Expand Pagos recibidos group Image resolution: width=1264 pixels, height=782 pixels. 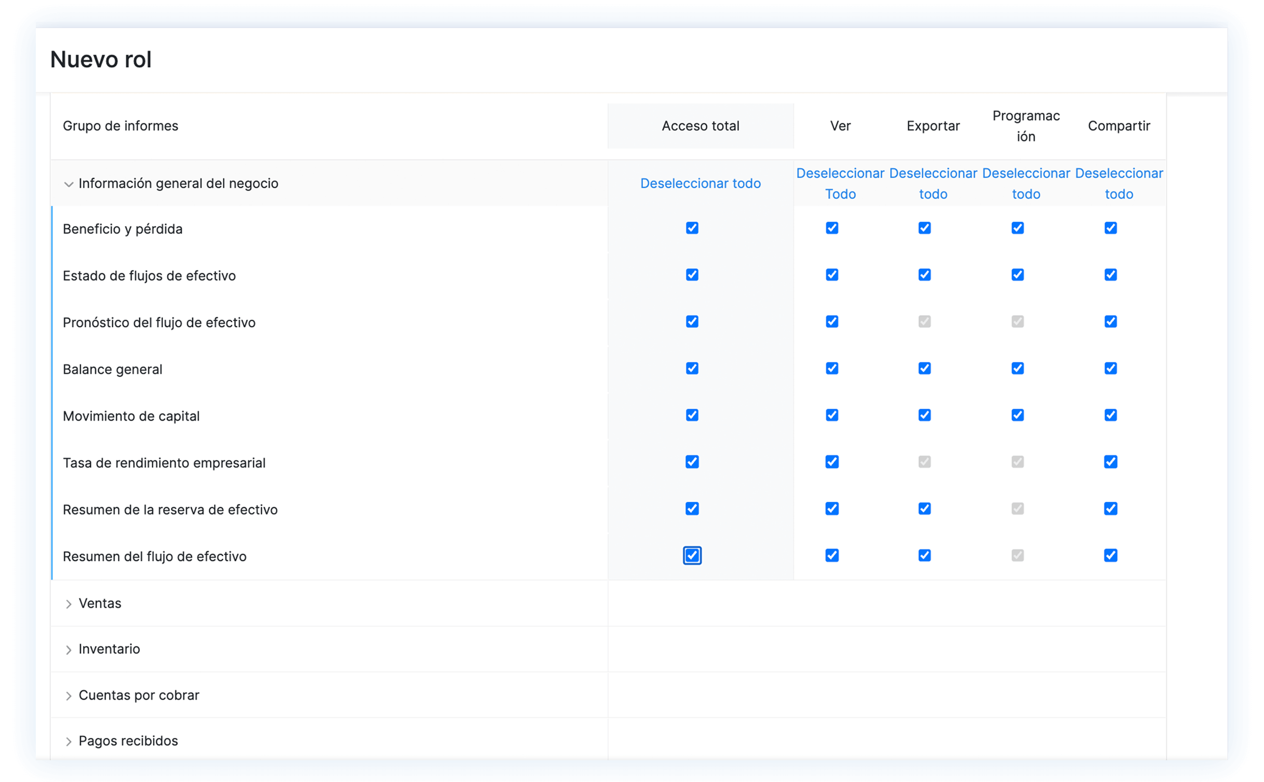point(68,742)
